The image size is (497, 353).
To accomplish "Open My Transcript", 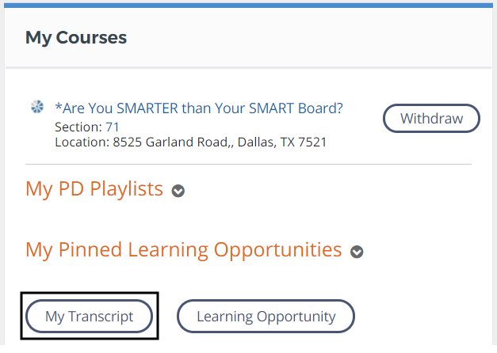I will (89, 317).
